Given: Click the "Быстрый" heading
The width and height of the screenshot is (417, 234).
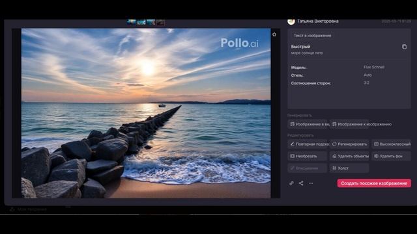Looking at the screenshot, I should 300,47.
